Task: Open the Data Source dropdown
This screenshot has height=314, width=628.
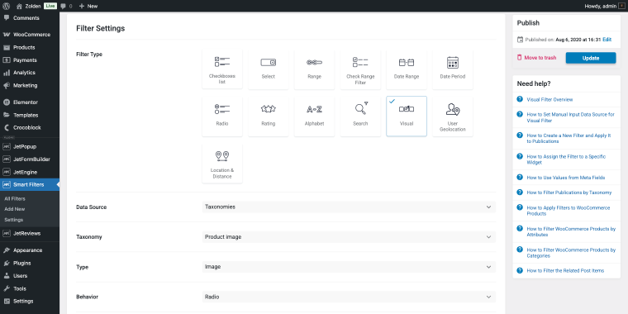Action: coord(349,207)
